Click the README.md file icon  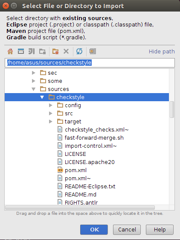60,194
